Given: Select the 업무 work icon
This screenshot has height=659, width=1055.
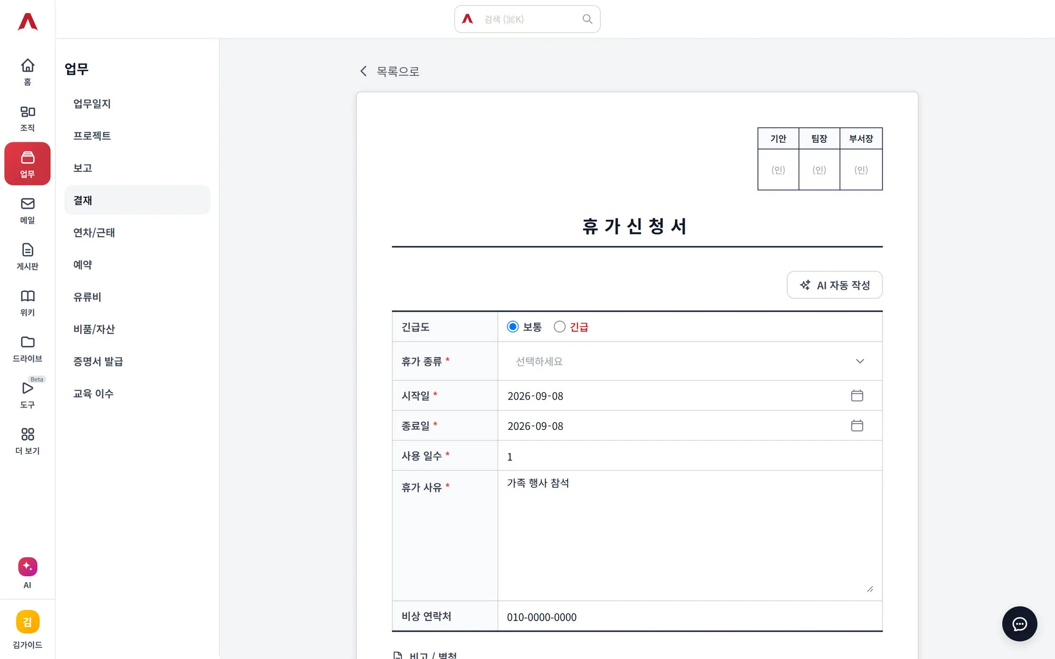Looking at the screenshot, I should (x=27, y=164).
